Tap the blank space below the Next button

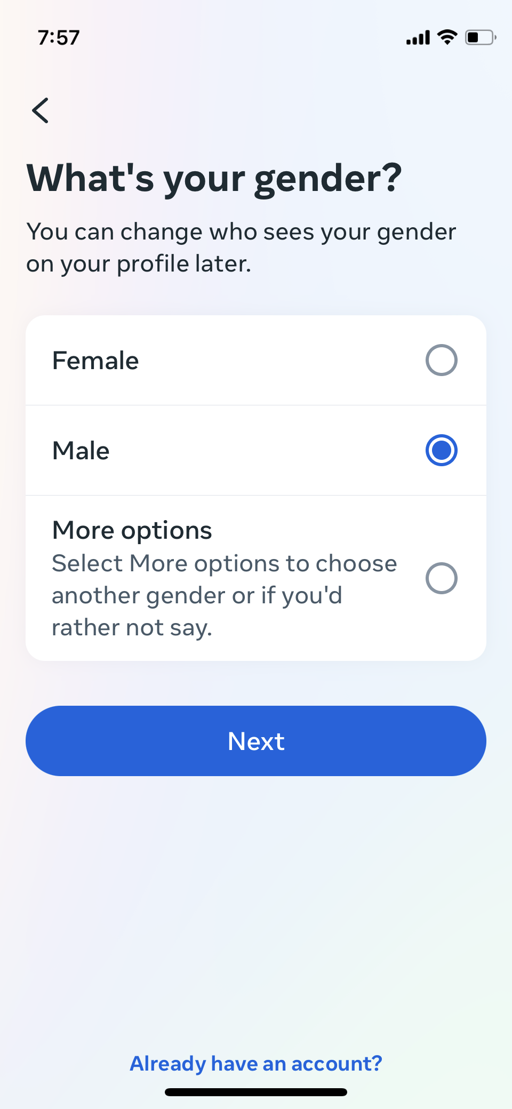click(x=256, y=907)
